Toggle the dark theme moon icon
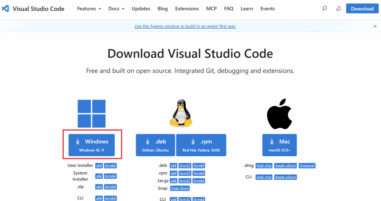The height and width of the screenshot is (201, 381). [339, 9]
